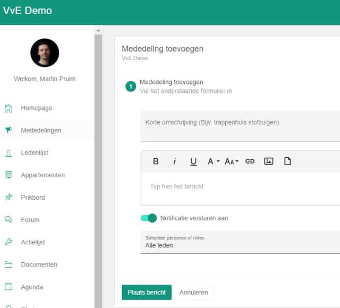Go to Ledenlijst in sidebar
340x308 pixels.
pos(35,153)
